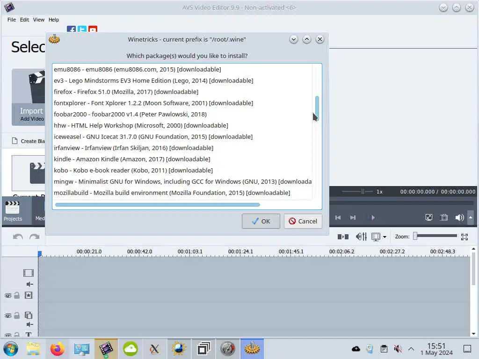479x359 pixels.
Task: Open the clipboard tray icon
Action: pyautogui.click(x=384, y=349)
